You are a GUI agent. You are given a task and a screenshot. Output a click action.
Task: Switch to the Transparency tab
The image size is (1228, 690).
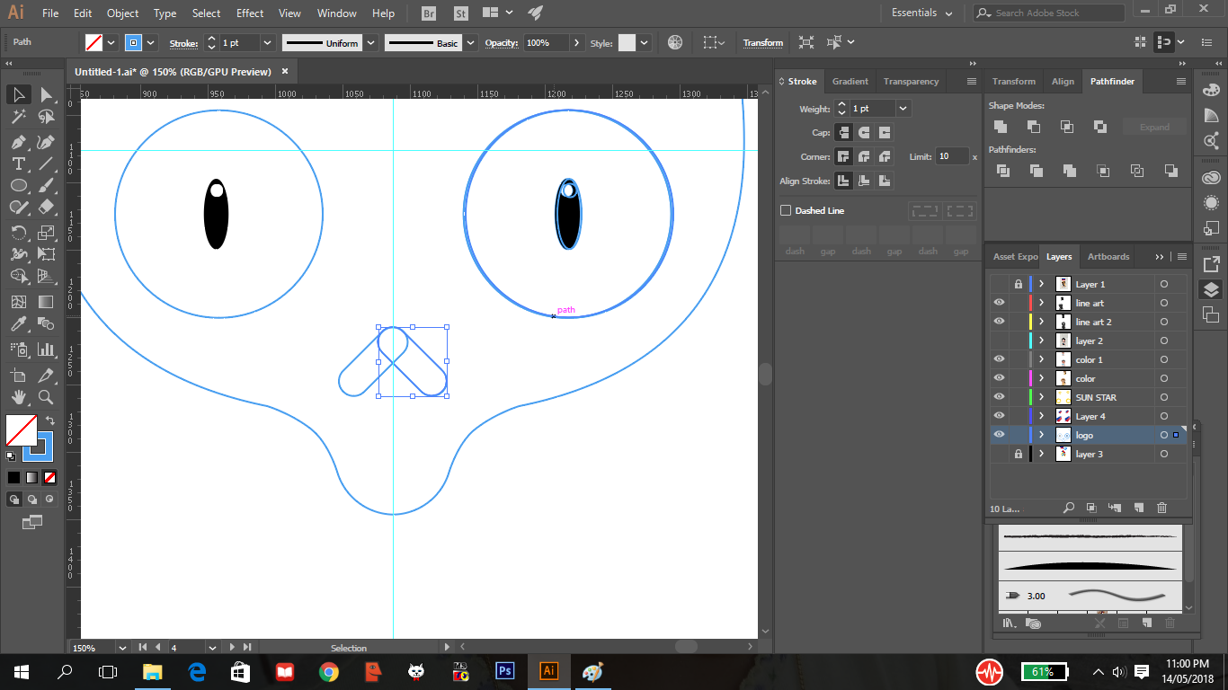911,81
